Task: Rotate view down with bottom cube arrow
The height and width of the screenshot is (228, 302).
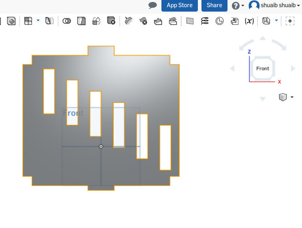Action: click(x=263, y=99)
